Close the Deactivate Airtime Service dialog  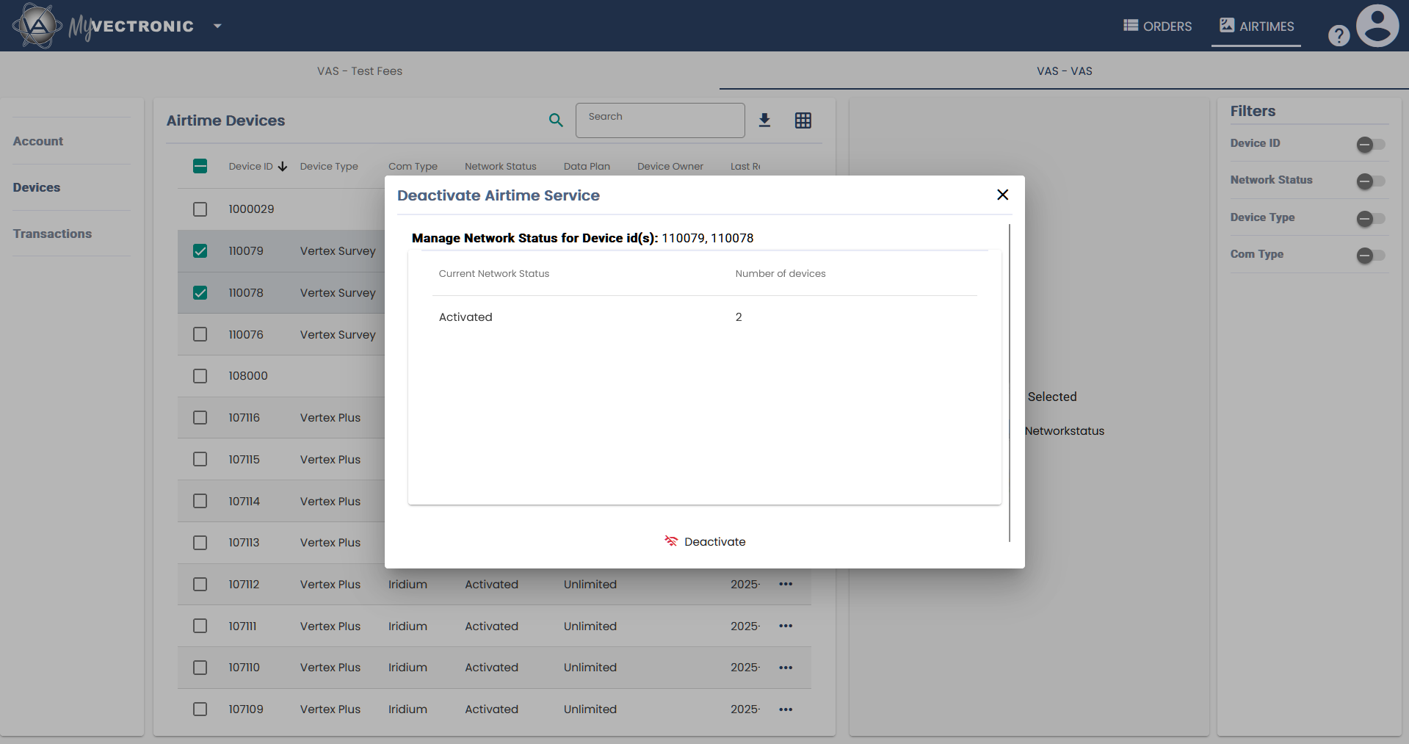coord(1002,195)
